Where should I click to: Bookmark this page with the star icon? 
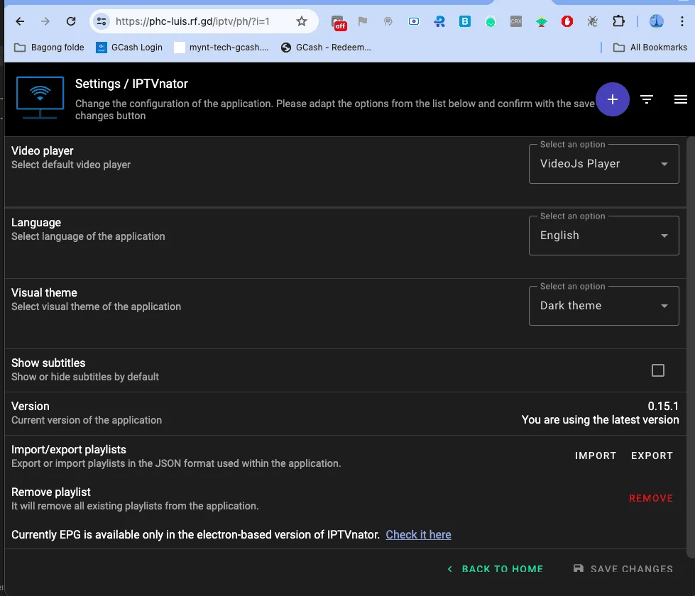click(x=302, y=21)
